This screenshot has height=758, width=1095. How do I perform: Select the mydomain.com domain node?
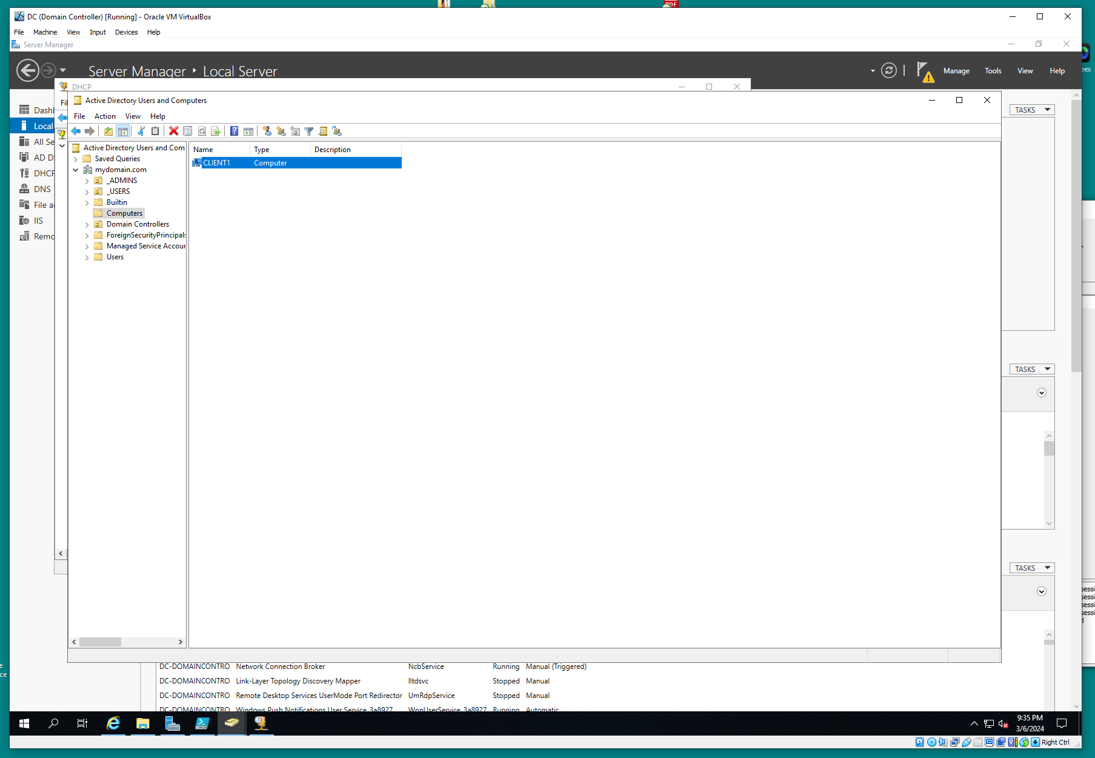[x=121, y=170]
